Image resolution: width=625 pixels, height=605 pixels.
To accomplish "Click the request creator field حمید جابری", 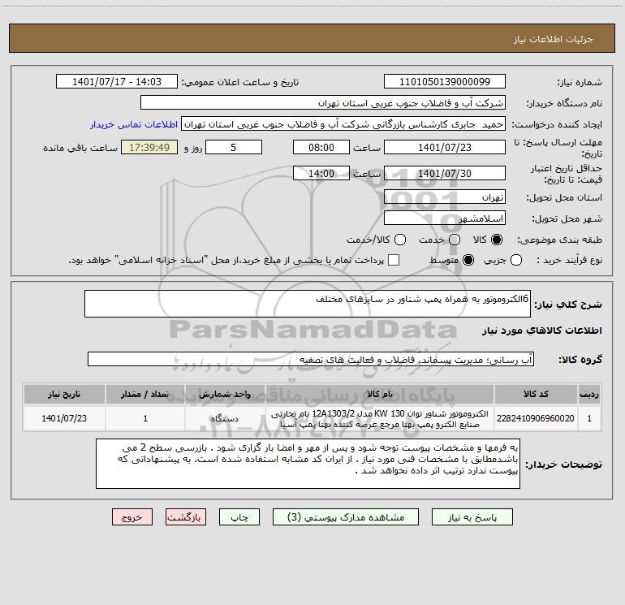I will [343, 124].
